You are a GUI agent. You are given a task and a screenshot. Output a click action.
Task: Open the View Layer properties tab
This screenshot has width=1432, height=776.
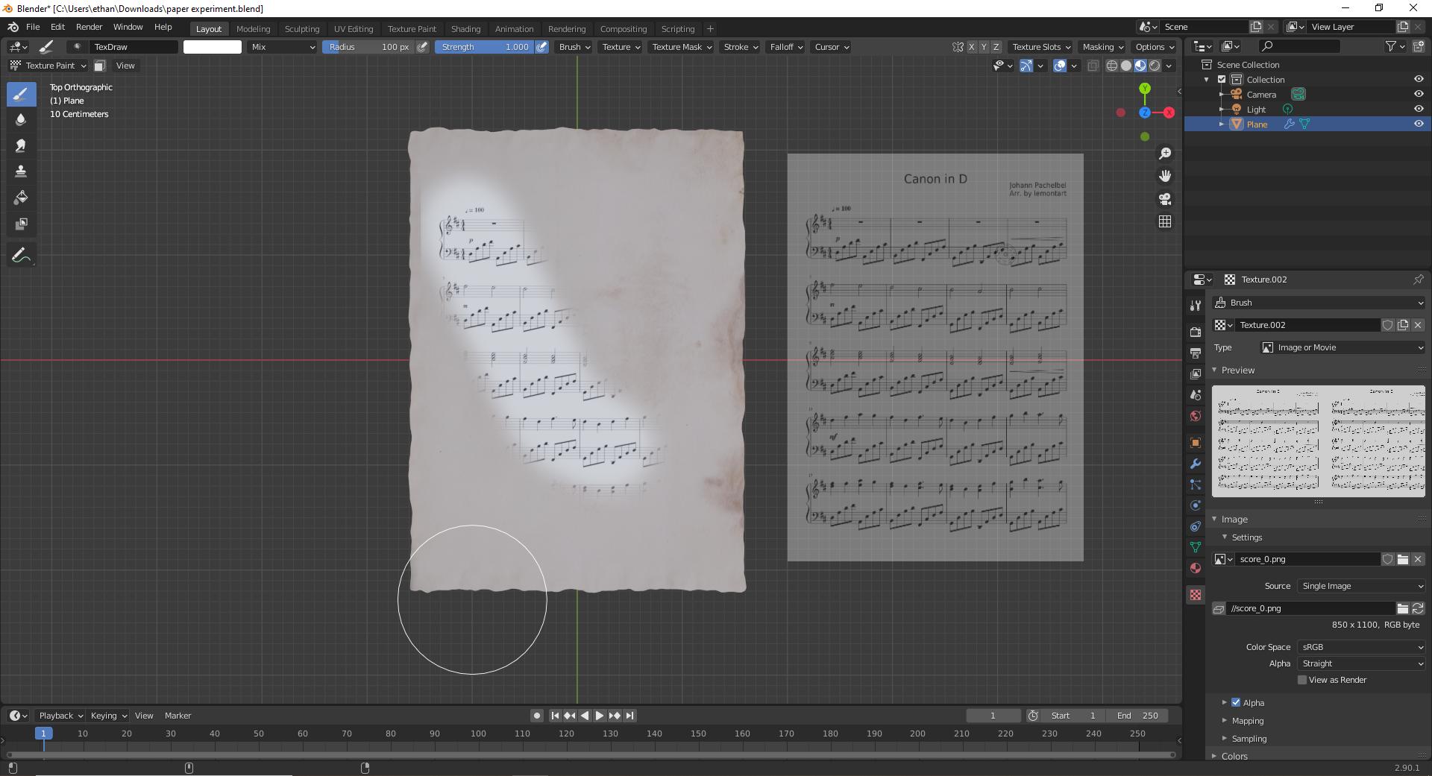coord(1196,373)
